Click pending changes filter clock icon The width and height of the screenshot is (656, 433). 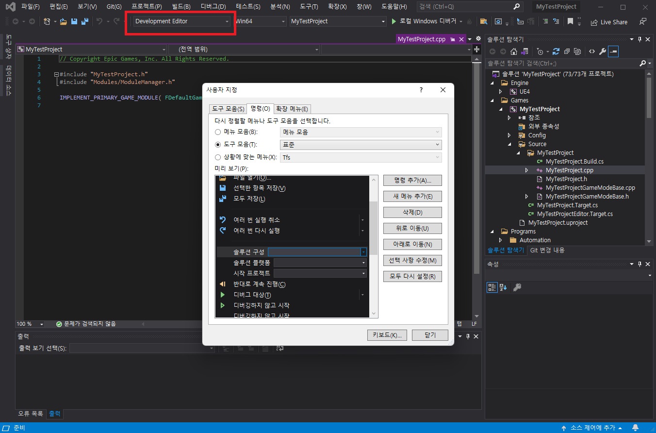click(x=541, y=51)
